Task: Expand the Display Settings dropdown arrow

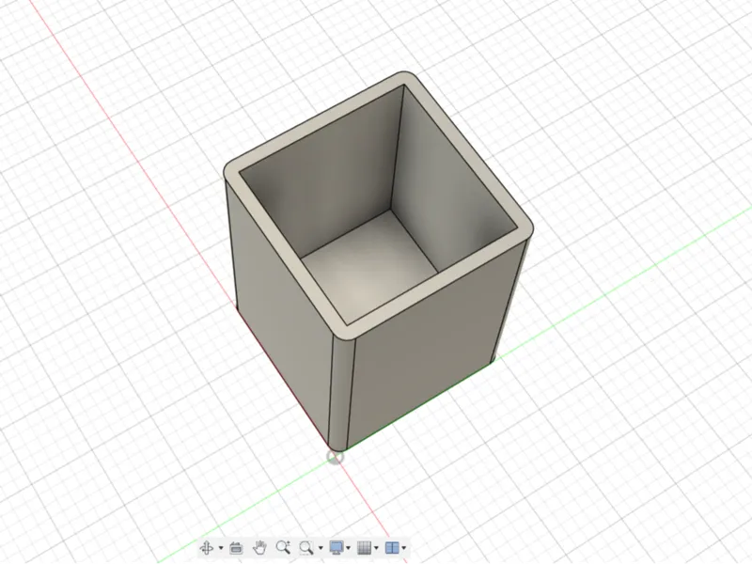Action: 348,548
